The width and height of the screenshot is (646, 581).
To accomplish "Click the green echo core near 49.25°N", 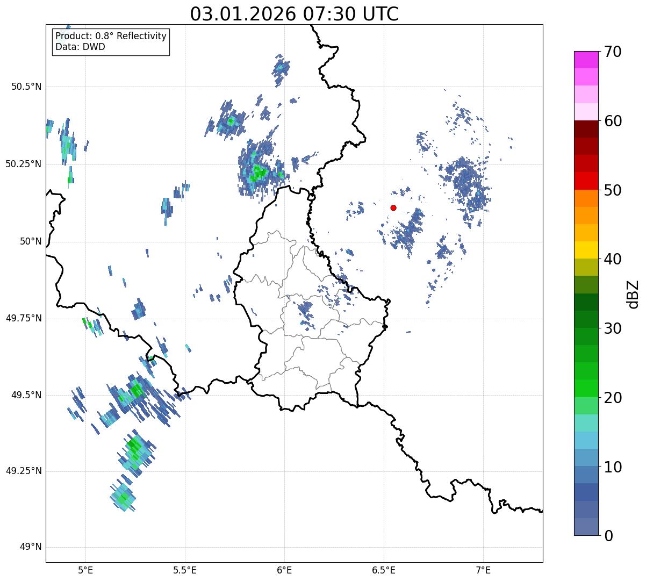I will [x=134, y=447].
